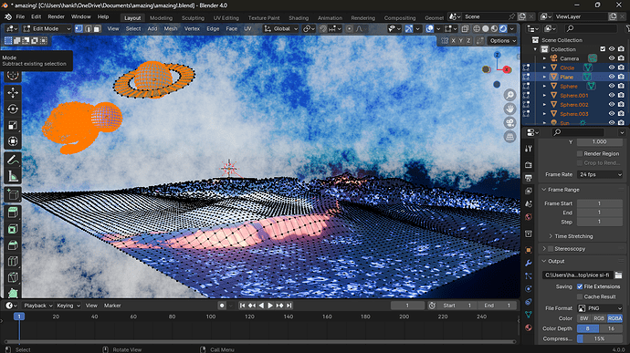Switch perspective/orthographic with the grid gizmo
Viewport: 630px width, 353px height.
click(509, 137)
